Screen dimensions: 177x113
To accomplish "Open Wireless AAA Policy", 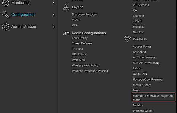I will pyautogui.click(x=85, y=65).
